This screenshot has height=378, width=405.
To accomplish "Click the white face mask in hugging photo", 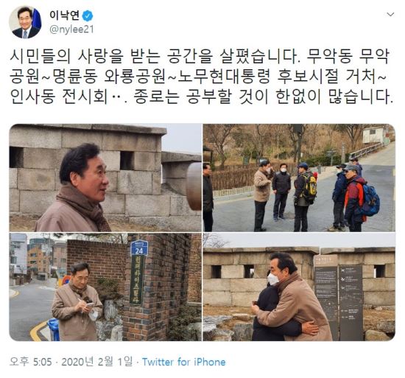I will tap(272, 279).
